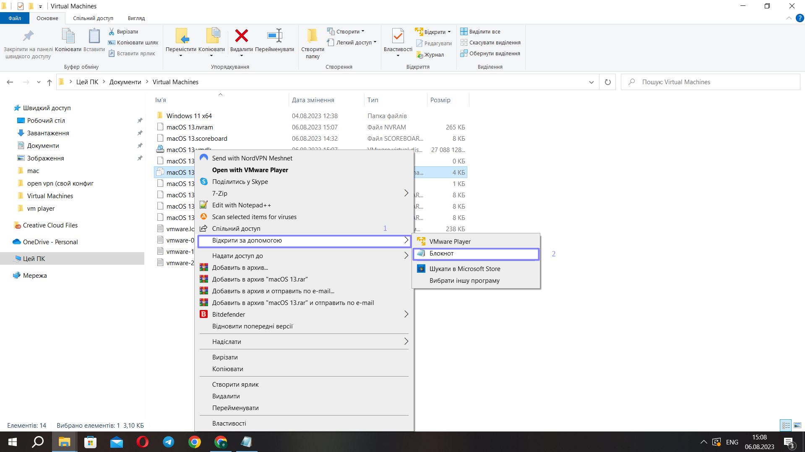Select the macOS 13.nvram file

click(190, 127)
